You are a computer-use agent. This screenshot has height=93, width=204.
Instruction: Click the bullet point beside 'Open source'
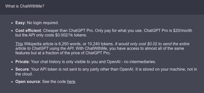click(x=12, y=82)
